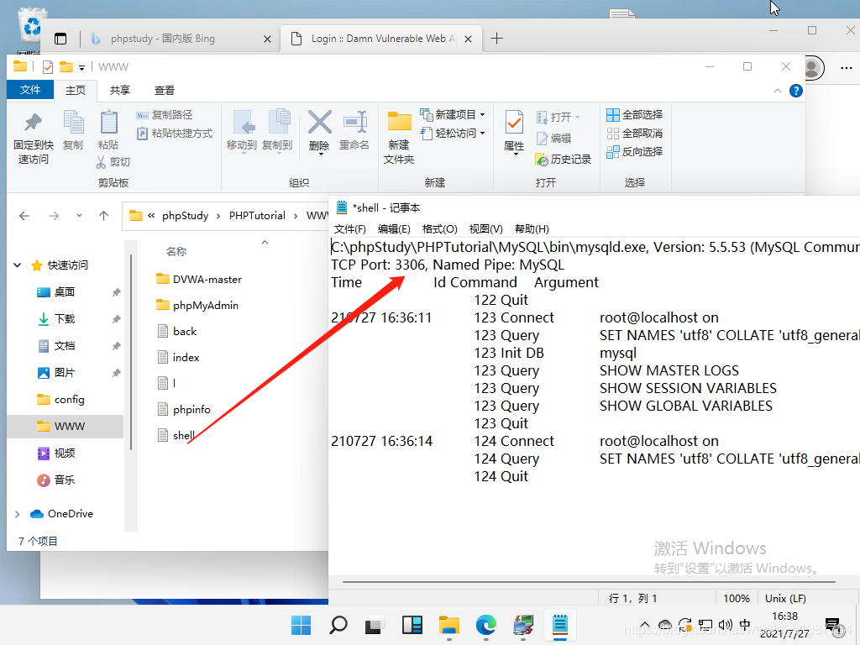Click Select none (全部取消)
The width and height of the screenshot is (860, 645).
tap(635, 134)
